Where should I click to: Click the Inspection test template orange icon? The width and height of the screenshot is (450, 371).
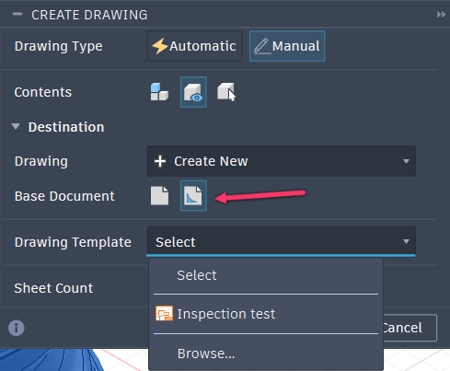[164, 313]
